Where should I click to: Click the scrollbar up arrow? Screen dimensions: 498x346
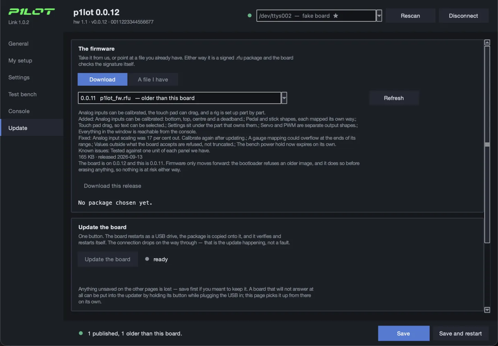487,43
